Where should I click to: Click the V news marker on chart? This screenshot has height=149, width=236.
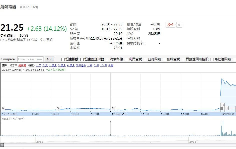pyautogui.click(x=58, y=108)
